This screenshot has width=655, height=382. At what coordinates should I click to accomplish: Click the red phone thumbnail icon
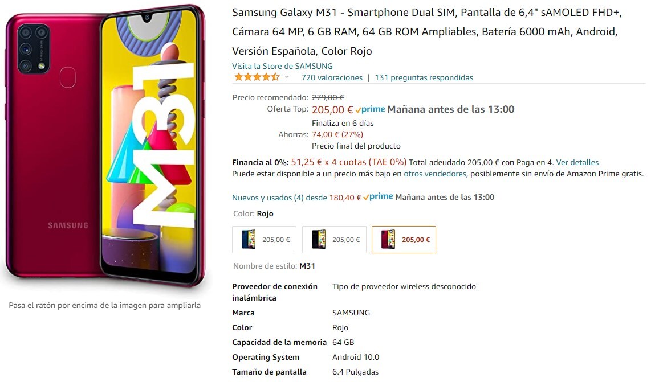(x=388, y=239)
